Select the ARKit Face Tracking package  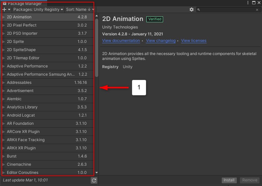tap(47, 140)
